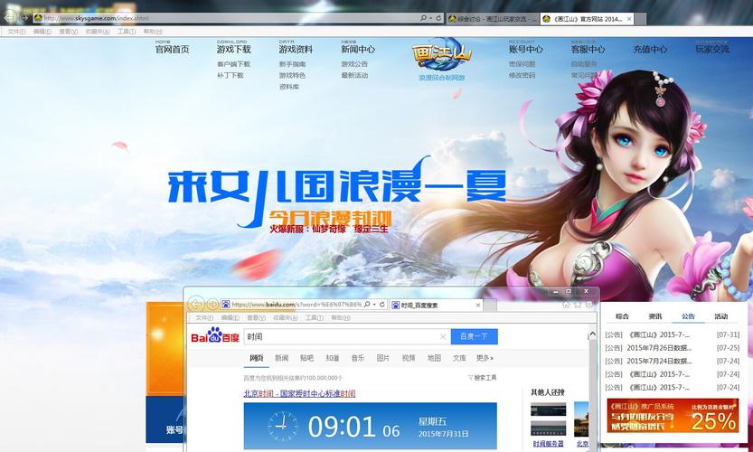
Task: Open 搜索工具 filter
Action: point(483,378)
